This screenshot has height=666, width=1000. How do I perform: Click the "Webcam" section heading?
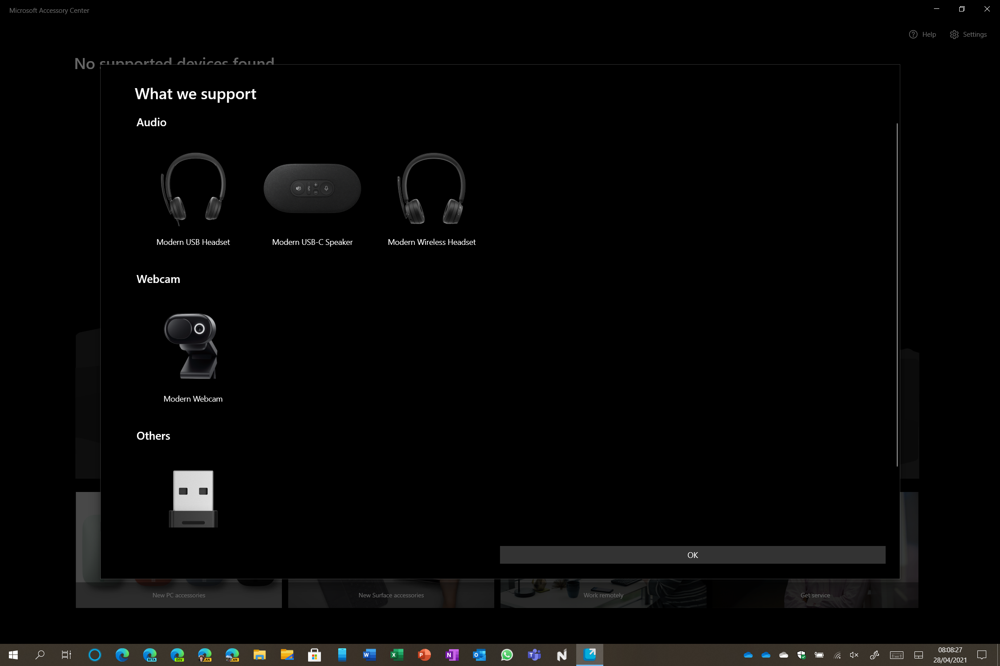pyautogui.click(x=158, y=279)
